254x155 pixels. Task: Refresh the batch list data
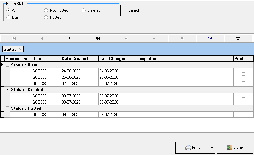pyautogui.click(x=210, y=38)
